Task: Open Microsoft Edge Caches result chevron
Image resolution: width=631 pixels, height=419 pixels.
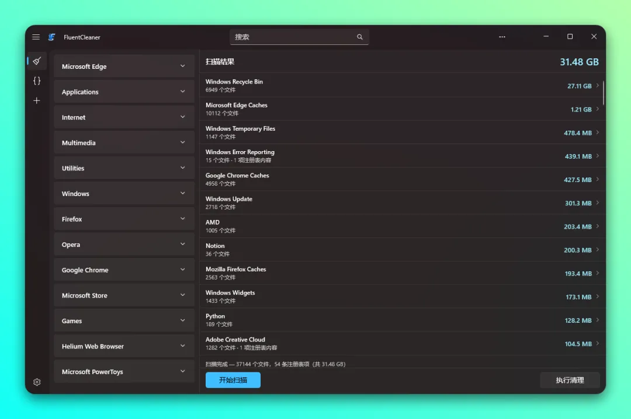Action: click(x=598, y=109)
